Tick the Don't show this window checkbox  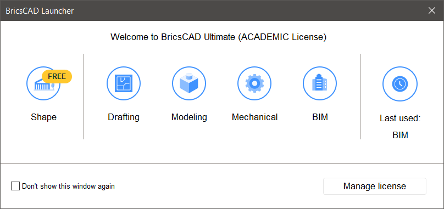tap(15, 186)
